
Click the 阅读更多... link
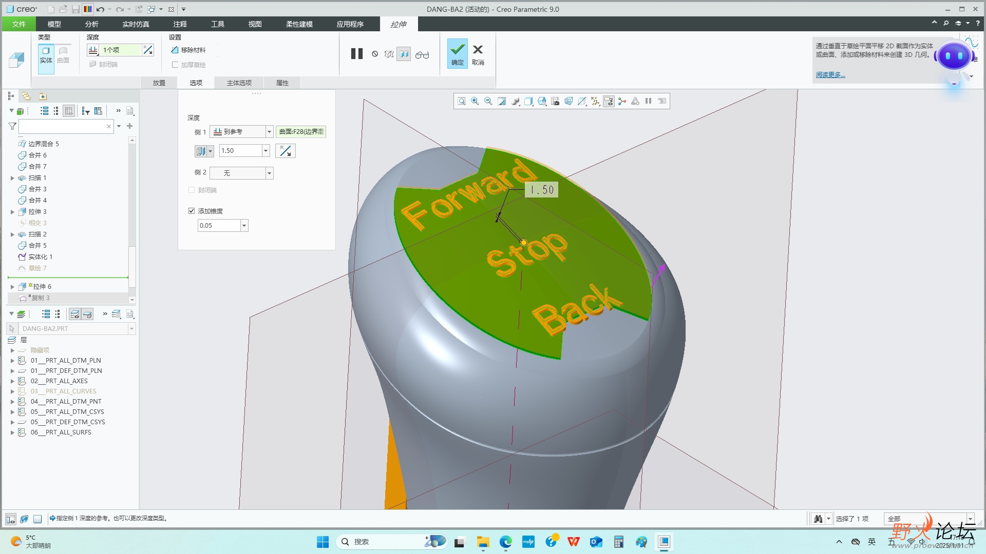click(x=830, y=75)
